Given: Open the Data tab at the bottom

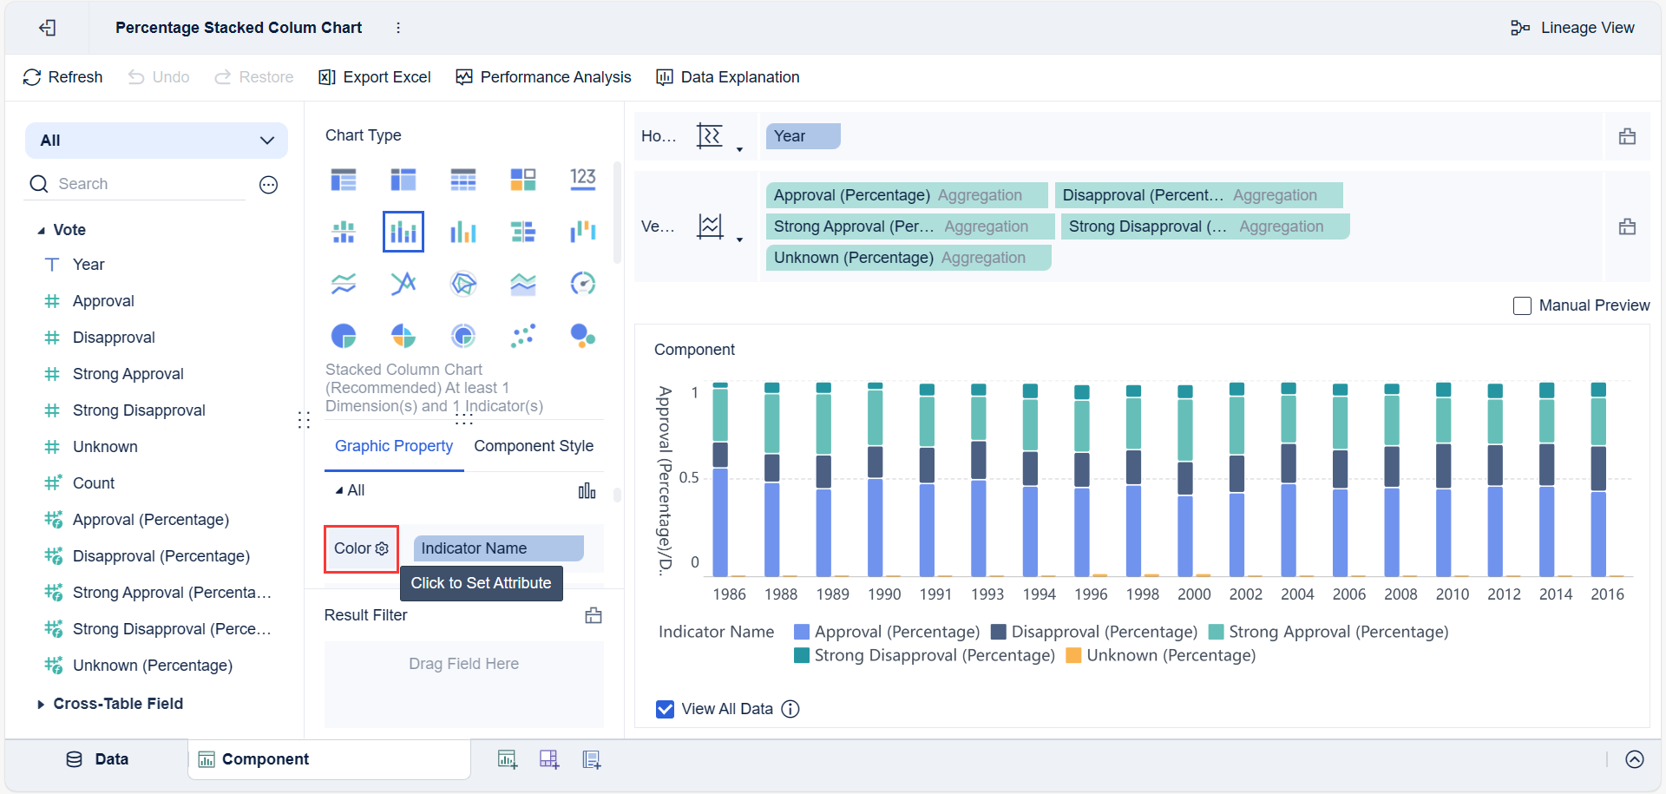Looking at the screenshot, I should tap(97, 759).
